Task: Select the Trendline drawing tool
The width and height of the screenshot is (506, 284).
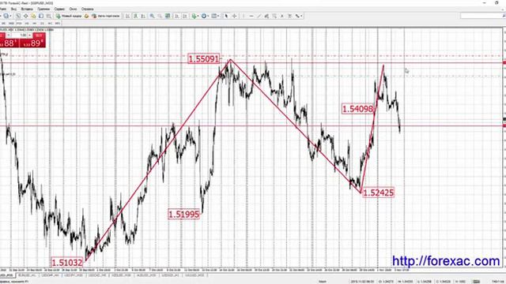Action: tap(259, 16)
